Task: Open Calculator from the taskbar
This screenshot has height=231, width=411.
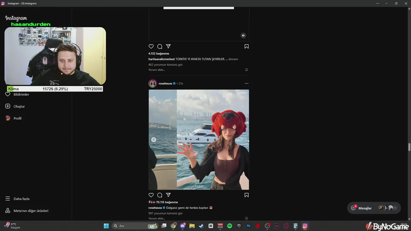Action: 295,226
